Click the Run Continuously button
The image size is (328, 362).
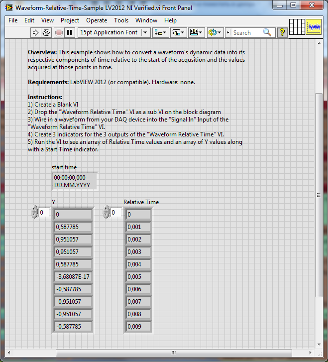(x=46, y=32)
